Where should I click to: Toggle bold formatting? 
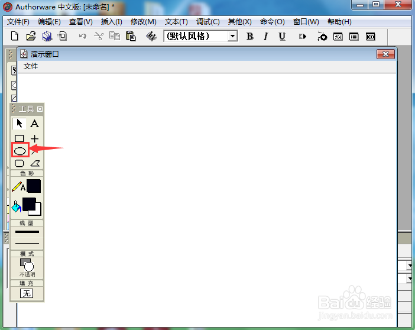point(250,36)
